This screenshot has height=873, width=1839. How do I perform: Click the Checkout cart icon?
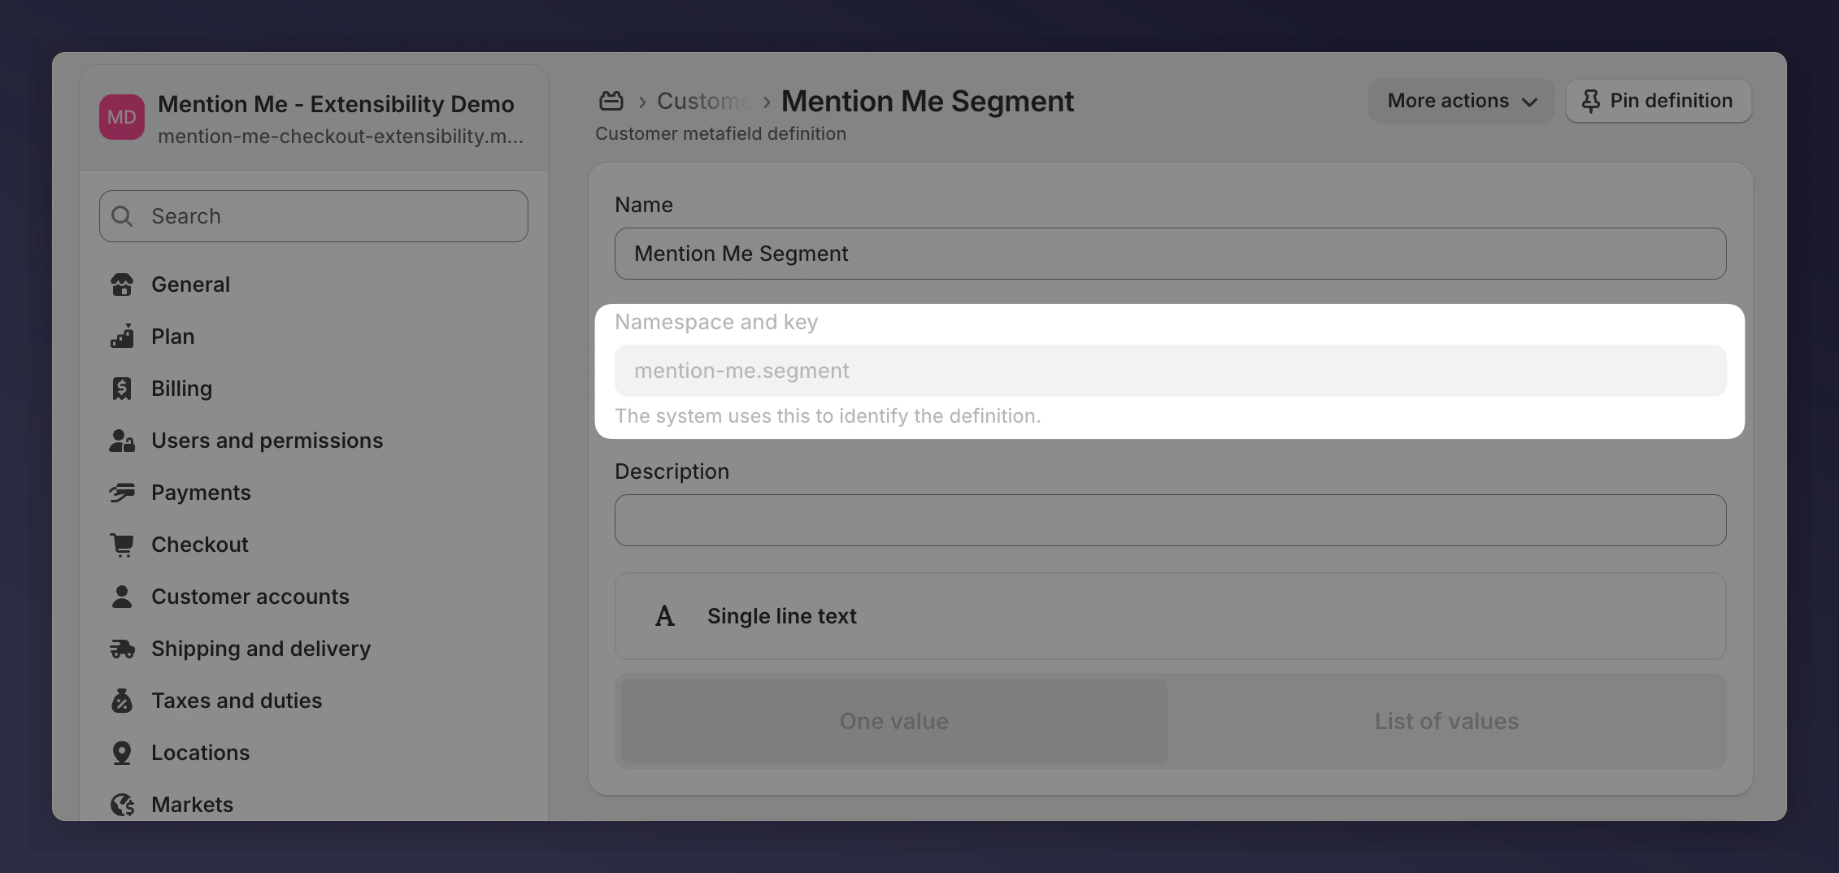122,545
